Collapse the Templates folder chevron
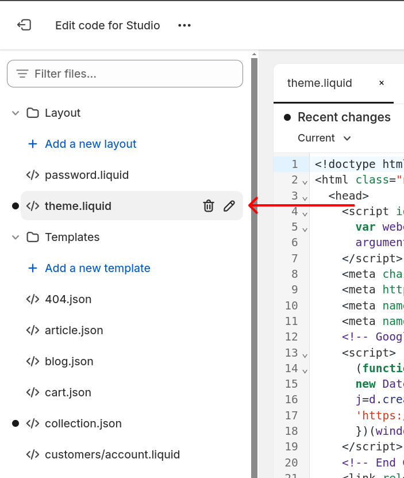The height and width of the screenshot is (478, 404). tap(16, 237)
